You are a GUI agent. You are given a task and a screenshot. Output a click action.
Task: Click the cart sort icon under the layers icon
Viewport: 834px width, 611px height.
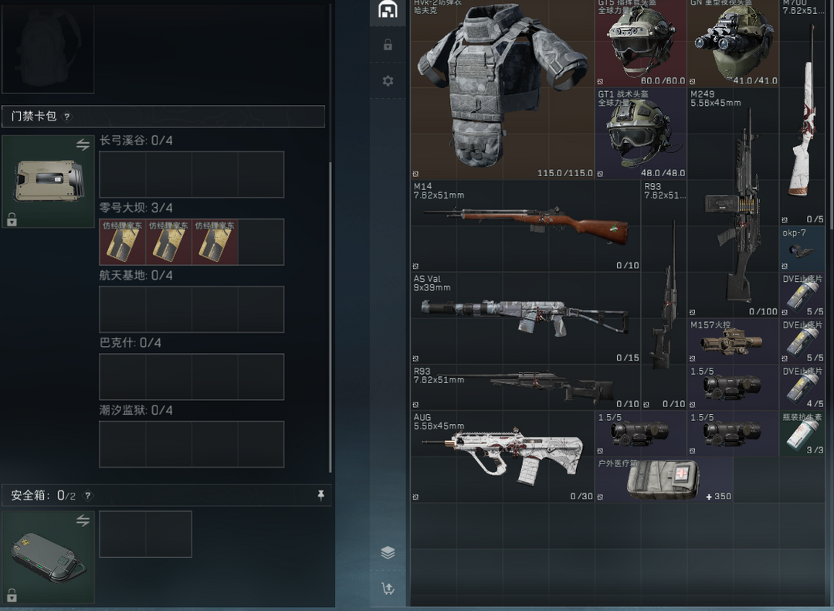pyautogui.click(x=388, y=588)
